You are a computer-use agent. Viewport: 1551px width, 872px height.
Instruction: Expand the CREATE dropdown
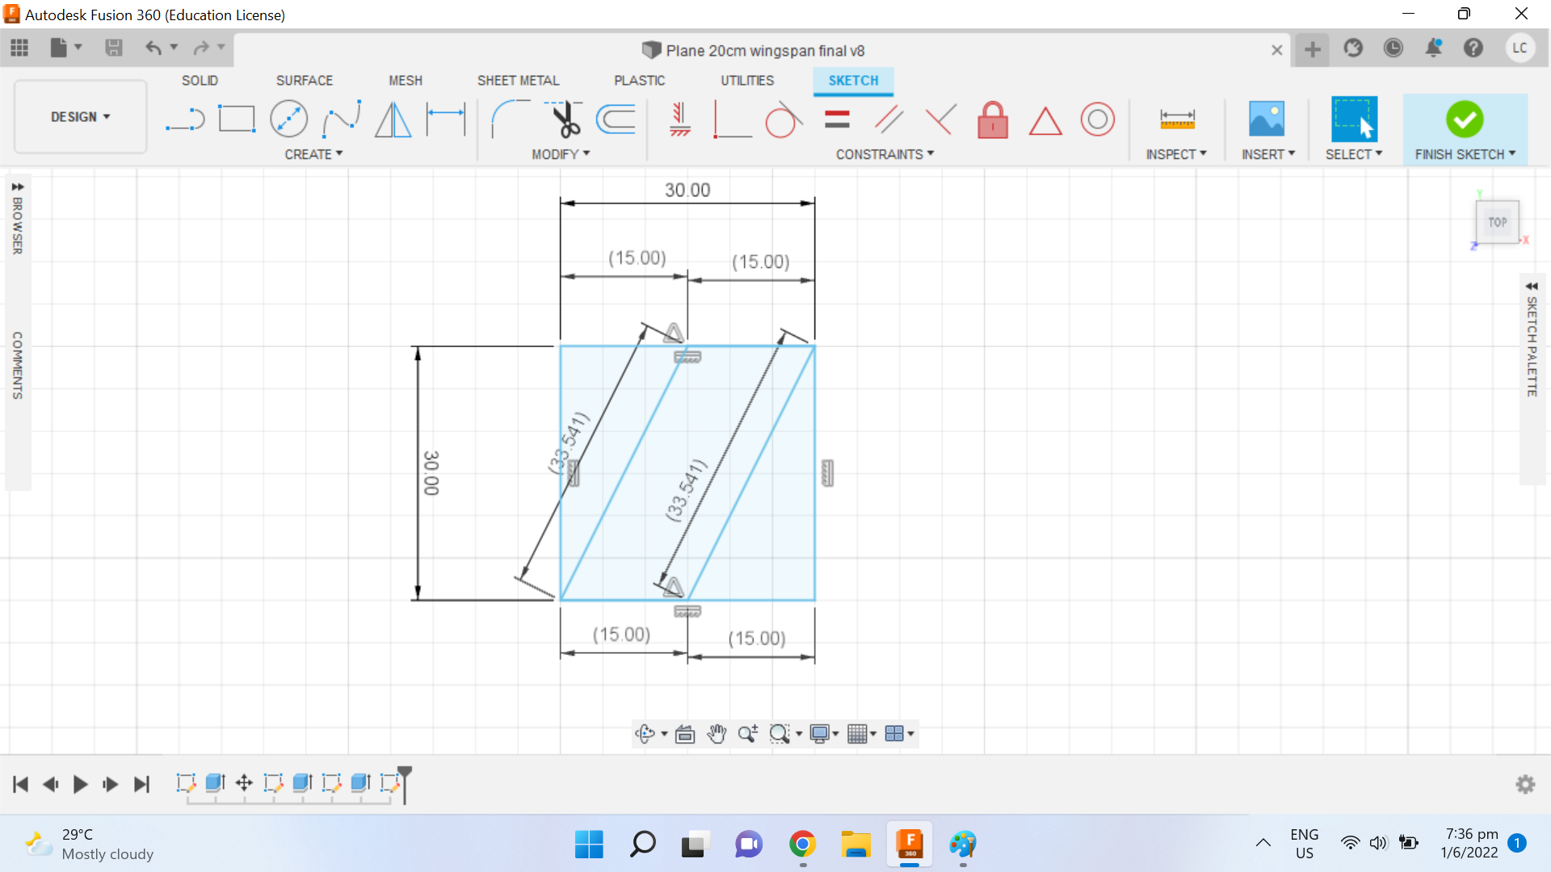(313, 153)
